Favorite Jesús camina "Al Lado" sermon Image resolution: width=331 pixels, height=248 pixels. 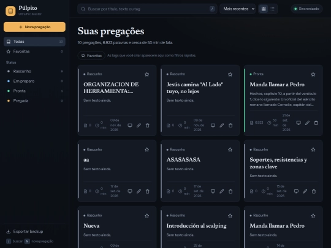click(230, 75)
